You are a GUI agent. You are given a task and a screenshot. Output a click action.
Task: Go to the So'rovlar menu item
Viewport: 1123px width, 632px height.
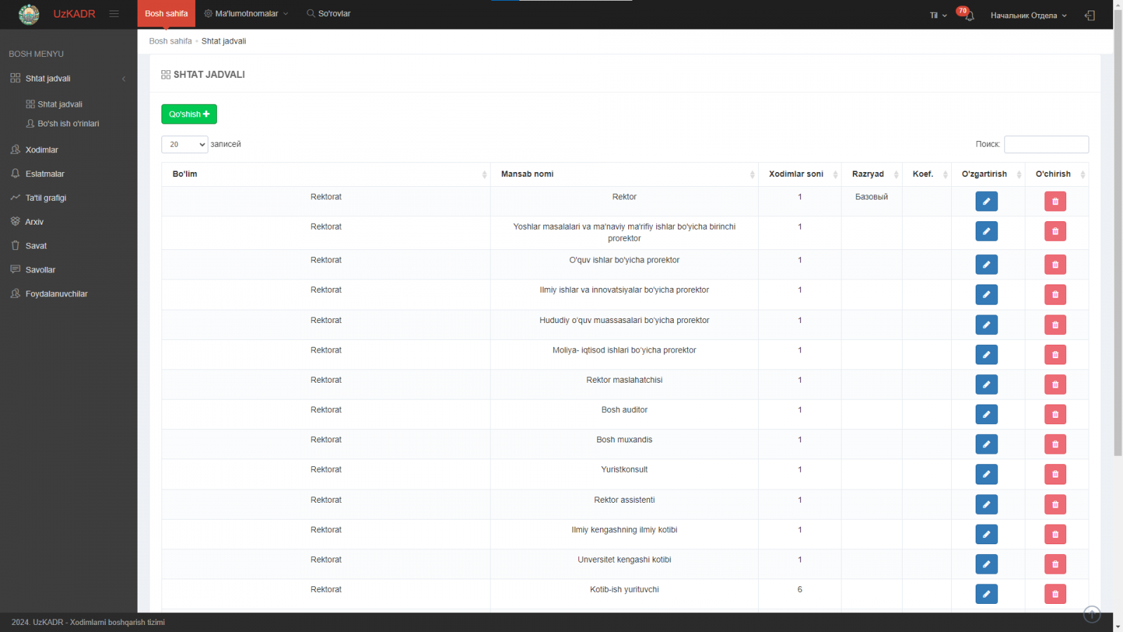(328, 14)
